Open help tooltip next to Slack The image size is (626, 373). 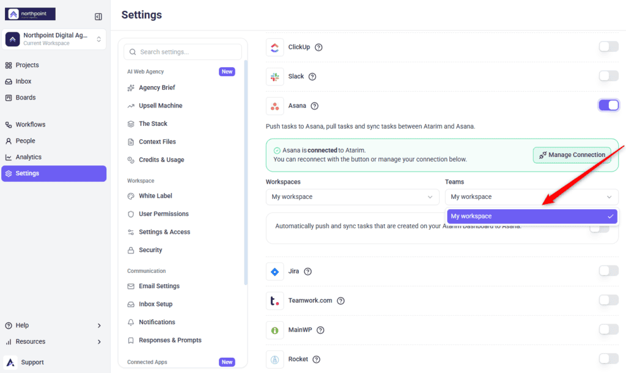pos(312,77)
